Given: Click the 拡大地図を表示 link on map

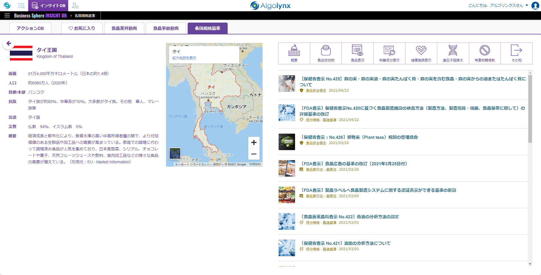Looking at the screenshot, I should (184, 58).
